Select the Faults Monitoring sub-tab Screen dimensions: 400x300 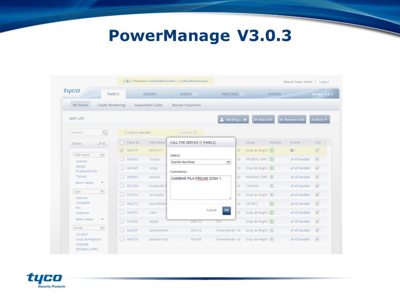coord(112,105)
